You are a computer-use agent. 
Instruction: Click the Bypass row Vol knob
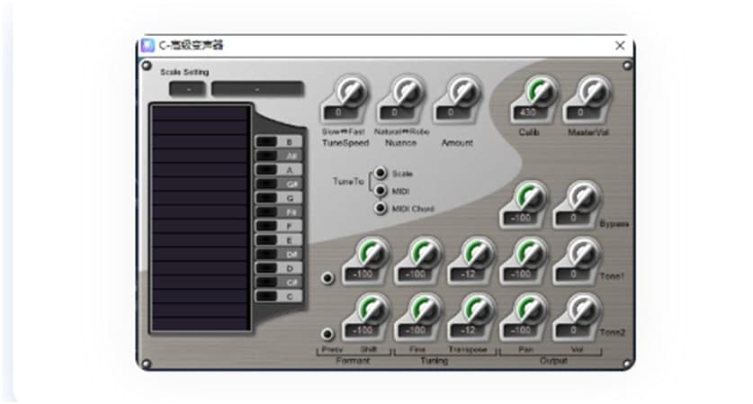[x=584, y=197]
